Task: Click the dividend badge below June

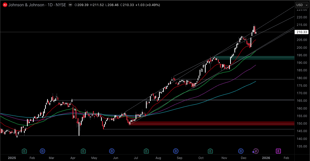Action: point(112,151)
